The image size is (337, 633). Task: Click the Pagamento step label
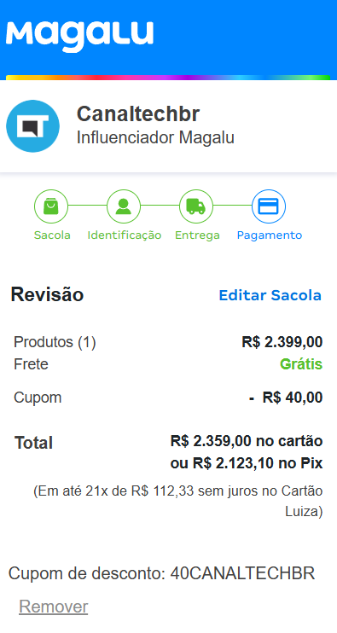click(270, 235)
